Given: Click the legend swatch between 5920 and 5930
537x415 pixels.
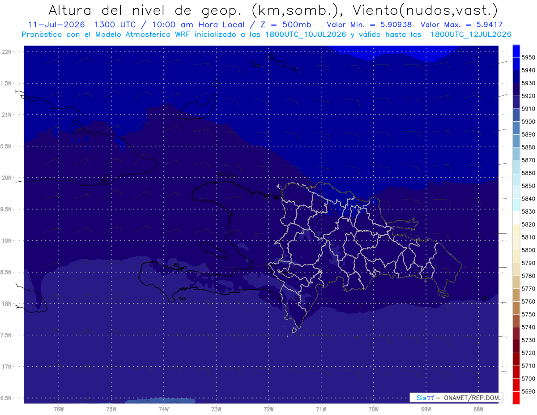Looking at the screenshot, I should 516,90.
